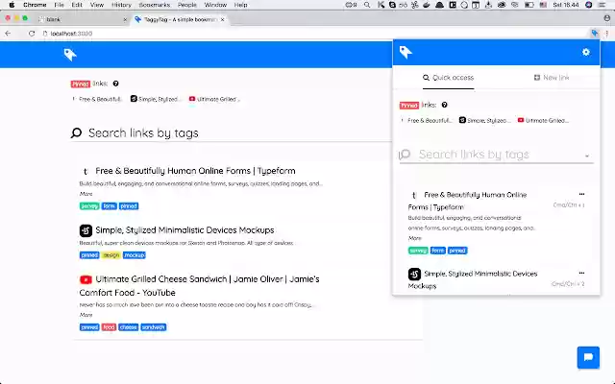Click the TaggyTag extension icon in the Chrome toolbar
615x384 pixels.
pyautogui.click(x=595, y=34)
